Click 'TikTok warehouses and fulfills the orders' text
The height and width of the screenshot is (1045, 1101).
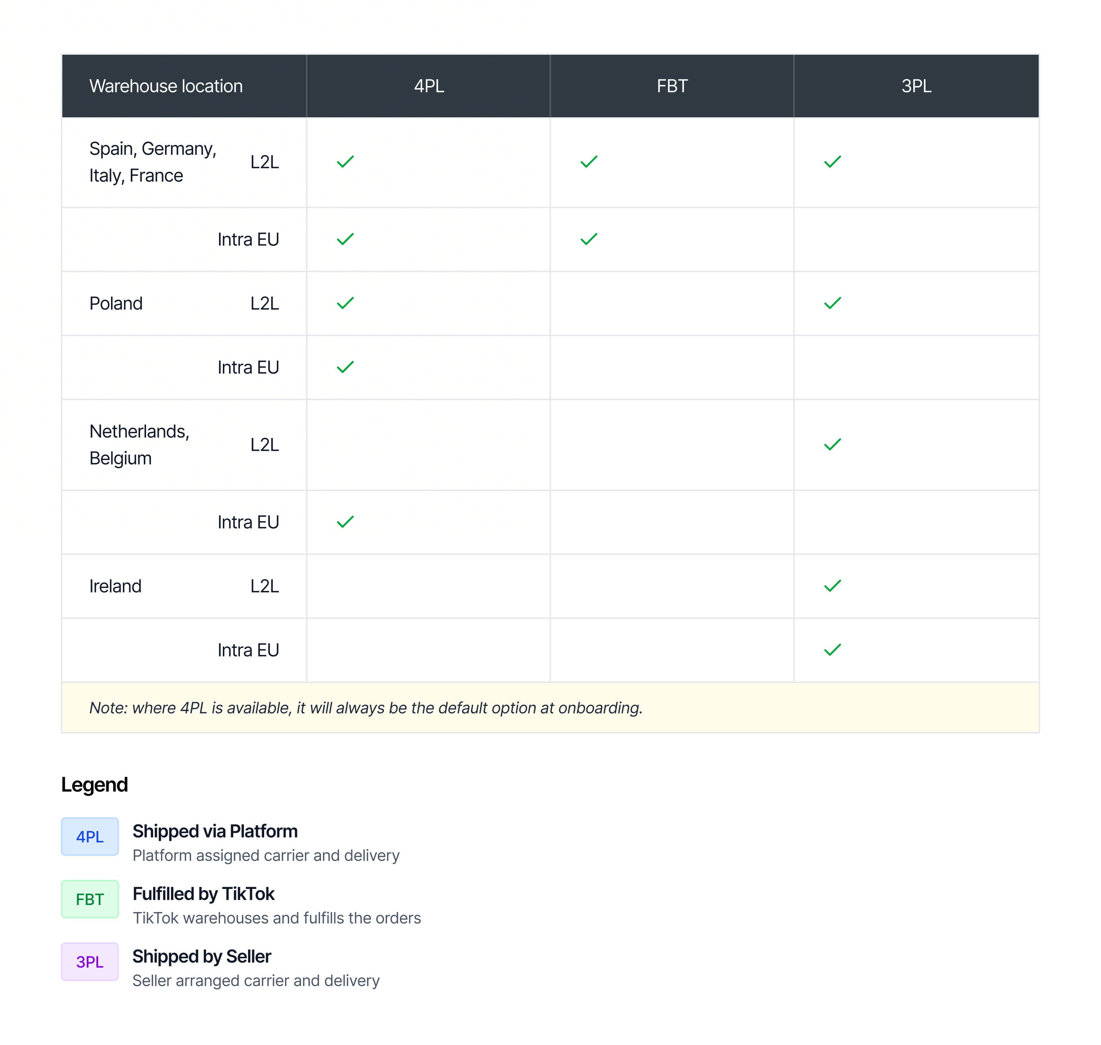click(x=277, y=918)
